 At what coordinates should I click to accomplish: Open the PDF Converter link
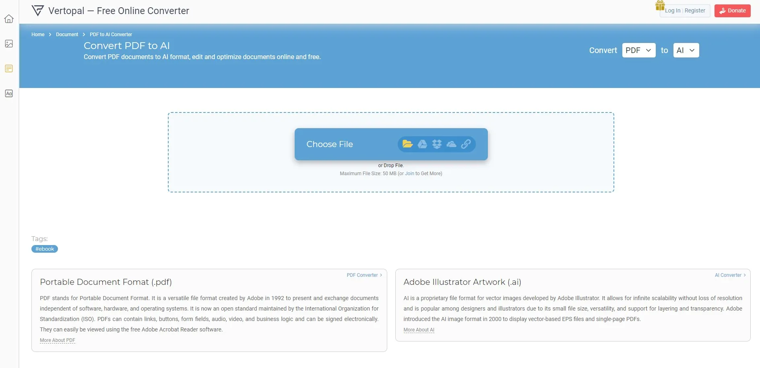[x=364, y=275]
